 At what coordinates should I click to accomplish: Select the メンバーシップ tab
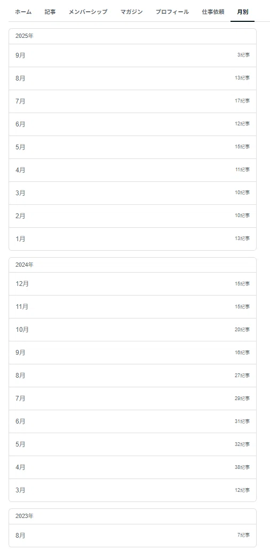[88, 12]
